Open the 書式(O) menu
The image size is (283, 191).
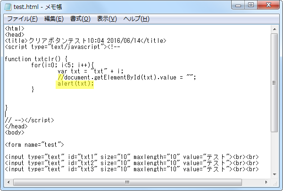tap(80, 19)
